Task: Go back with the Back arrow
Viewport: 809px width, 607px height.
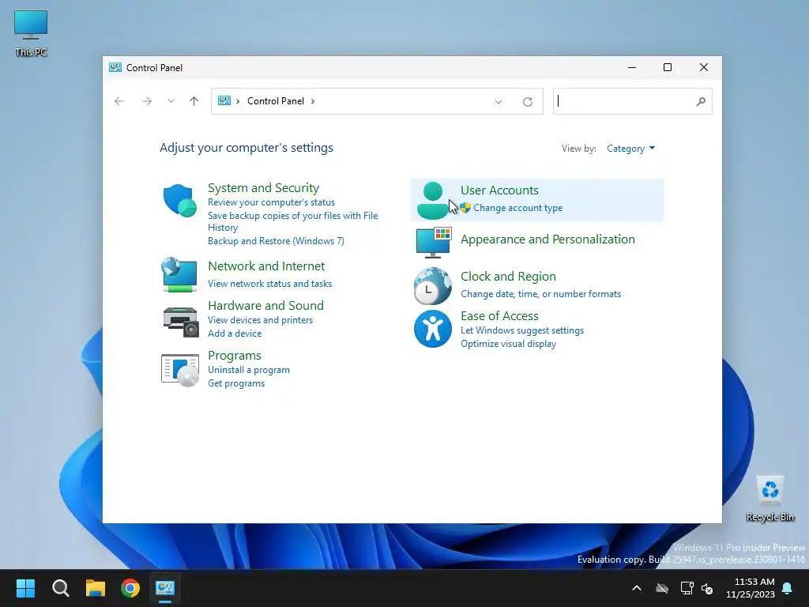Action: (119, 101)
